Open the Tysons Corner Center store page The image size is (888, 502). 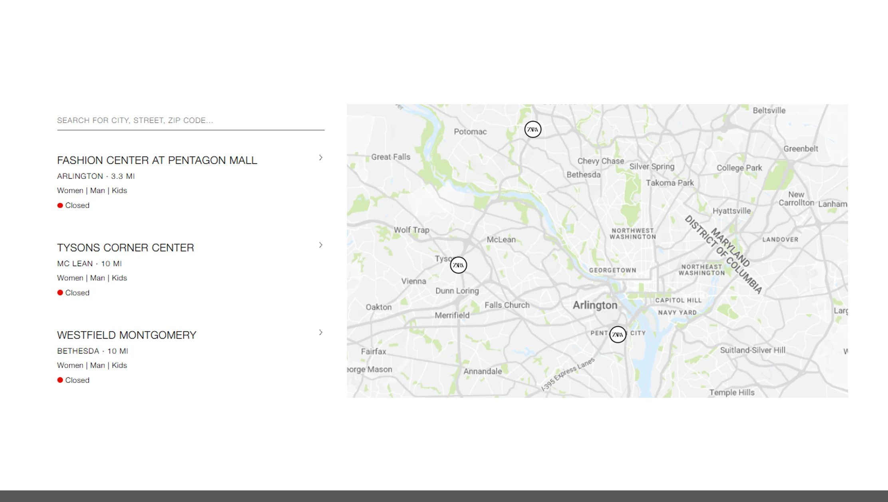tap(125, 248)
